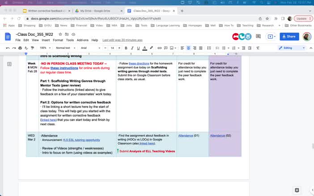
Task: Show document outline icon
Action: 9,64
